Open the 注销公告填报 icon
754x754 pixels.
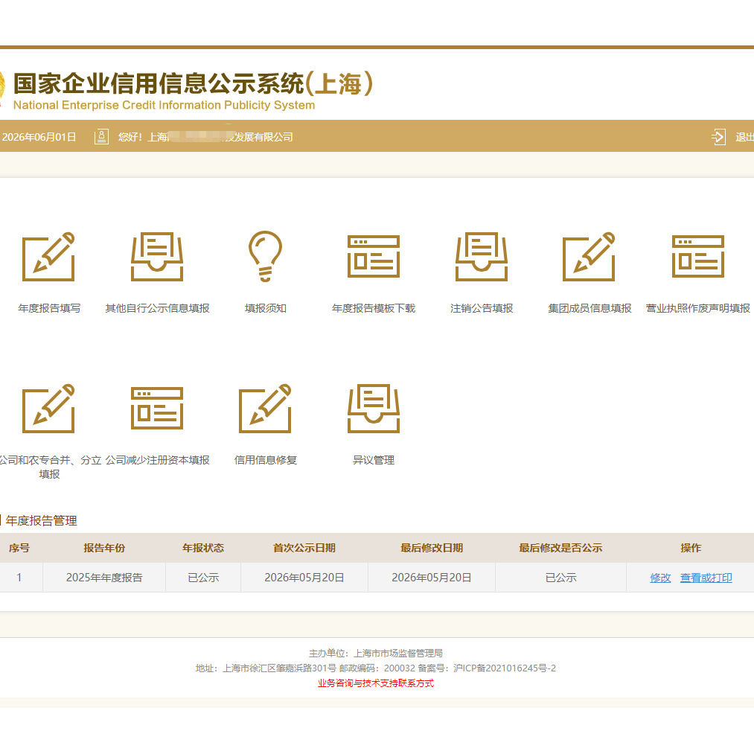[482, 256]
